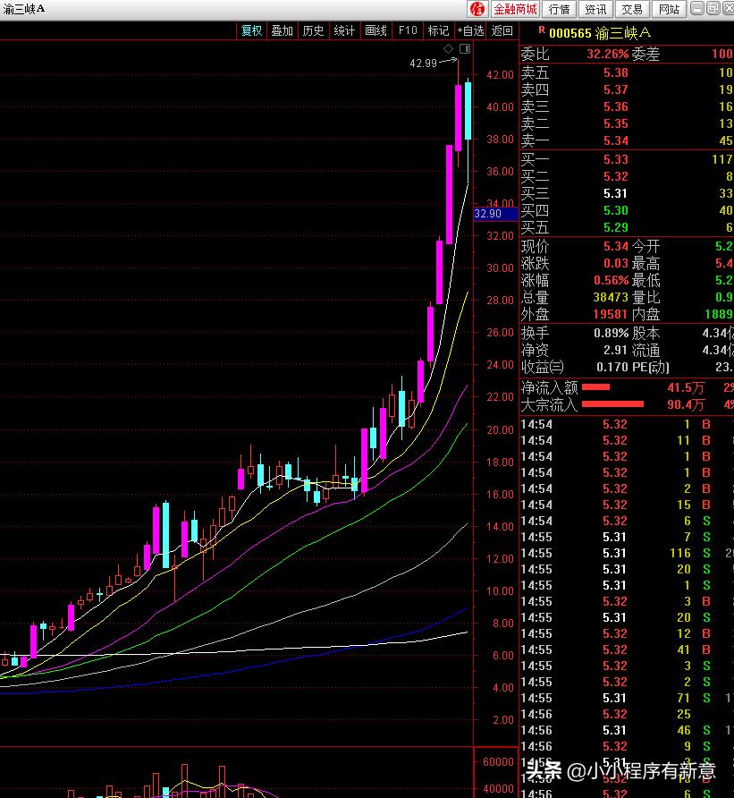The width and height of the screenshot is (734, 798).
Task: Open the 历史 history view
Action: click(313, 30)
